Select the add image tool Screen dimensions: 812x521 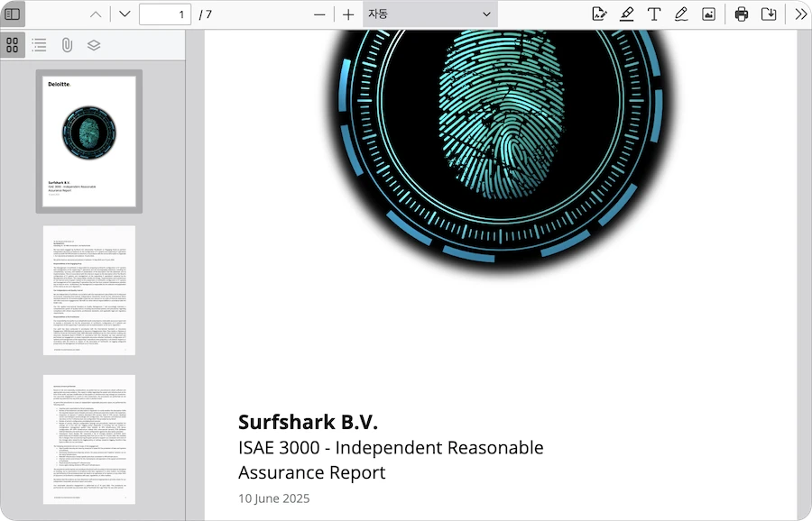pos(708,14)
